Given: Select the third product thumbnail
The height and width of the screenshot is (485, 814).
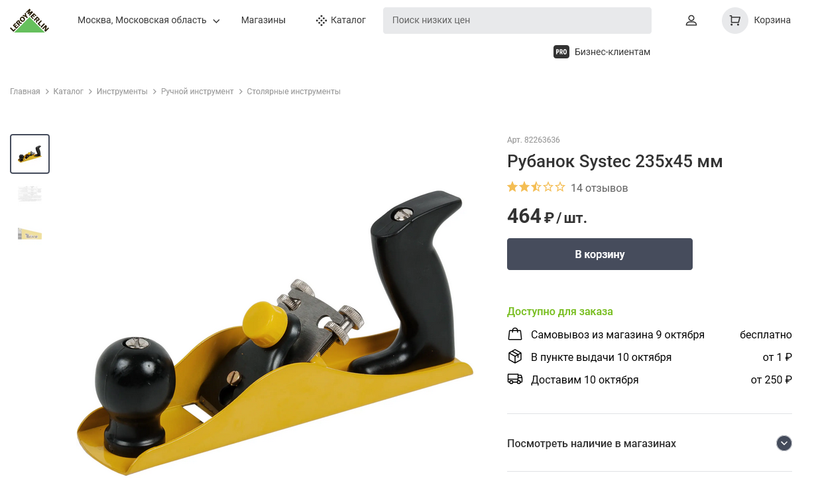Looking at the screenshot, I should [30, 234].
